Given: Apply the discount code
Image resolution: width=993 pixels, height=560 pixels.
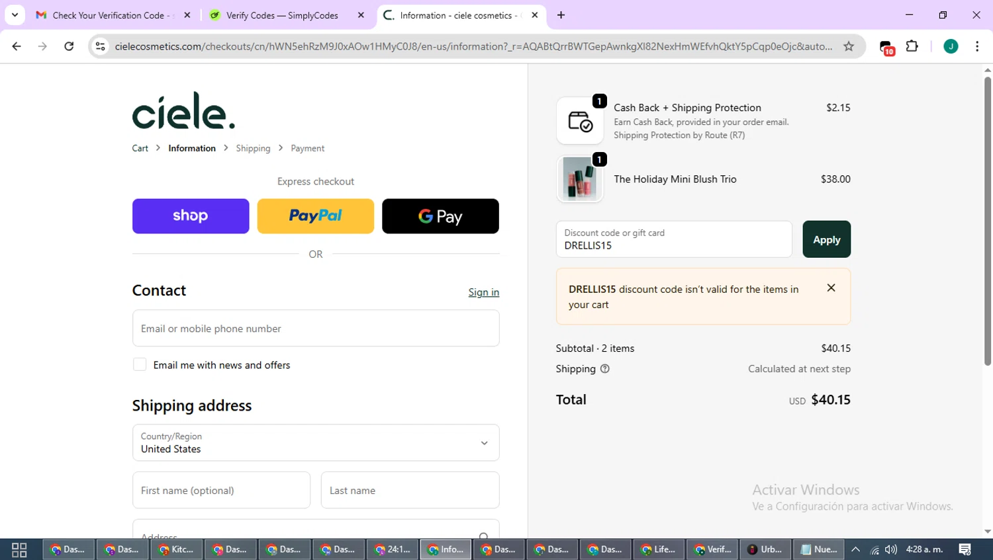Looking at the screenshot, I should (827, 239).
